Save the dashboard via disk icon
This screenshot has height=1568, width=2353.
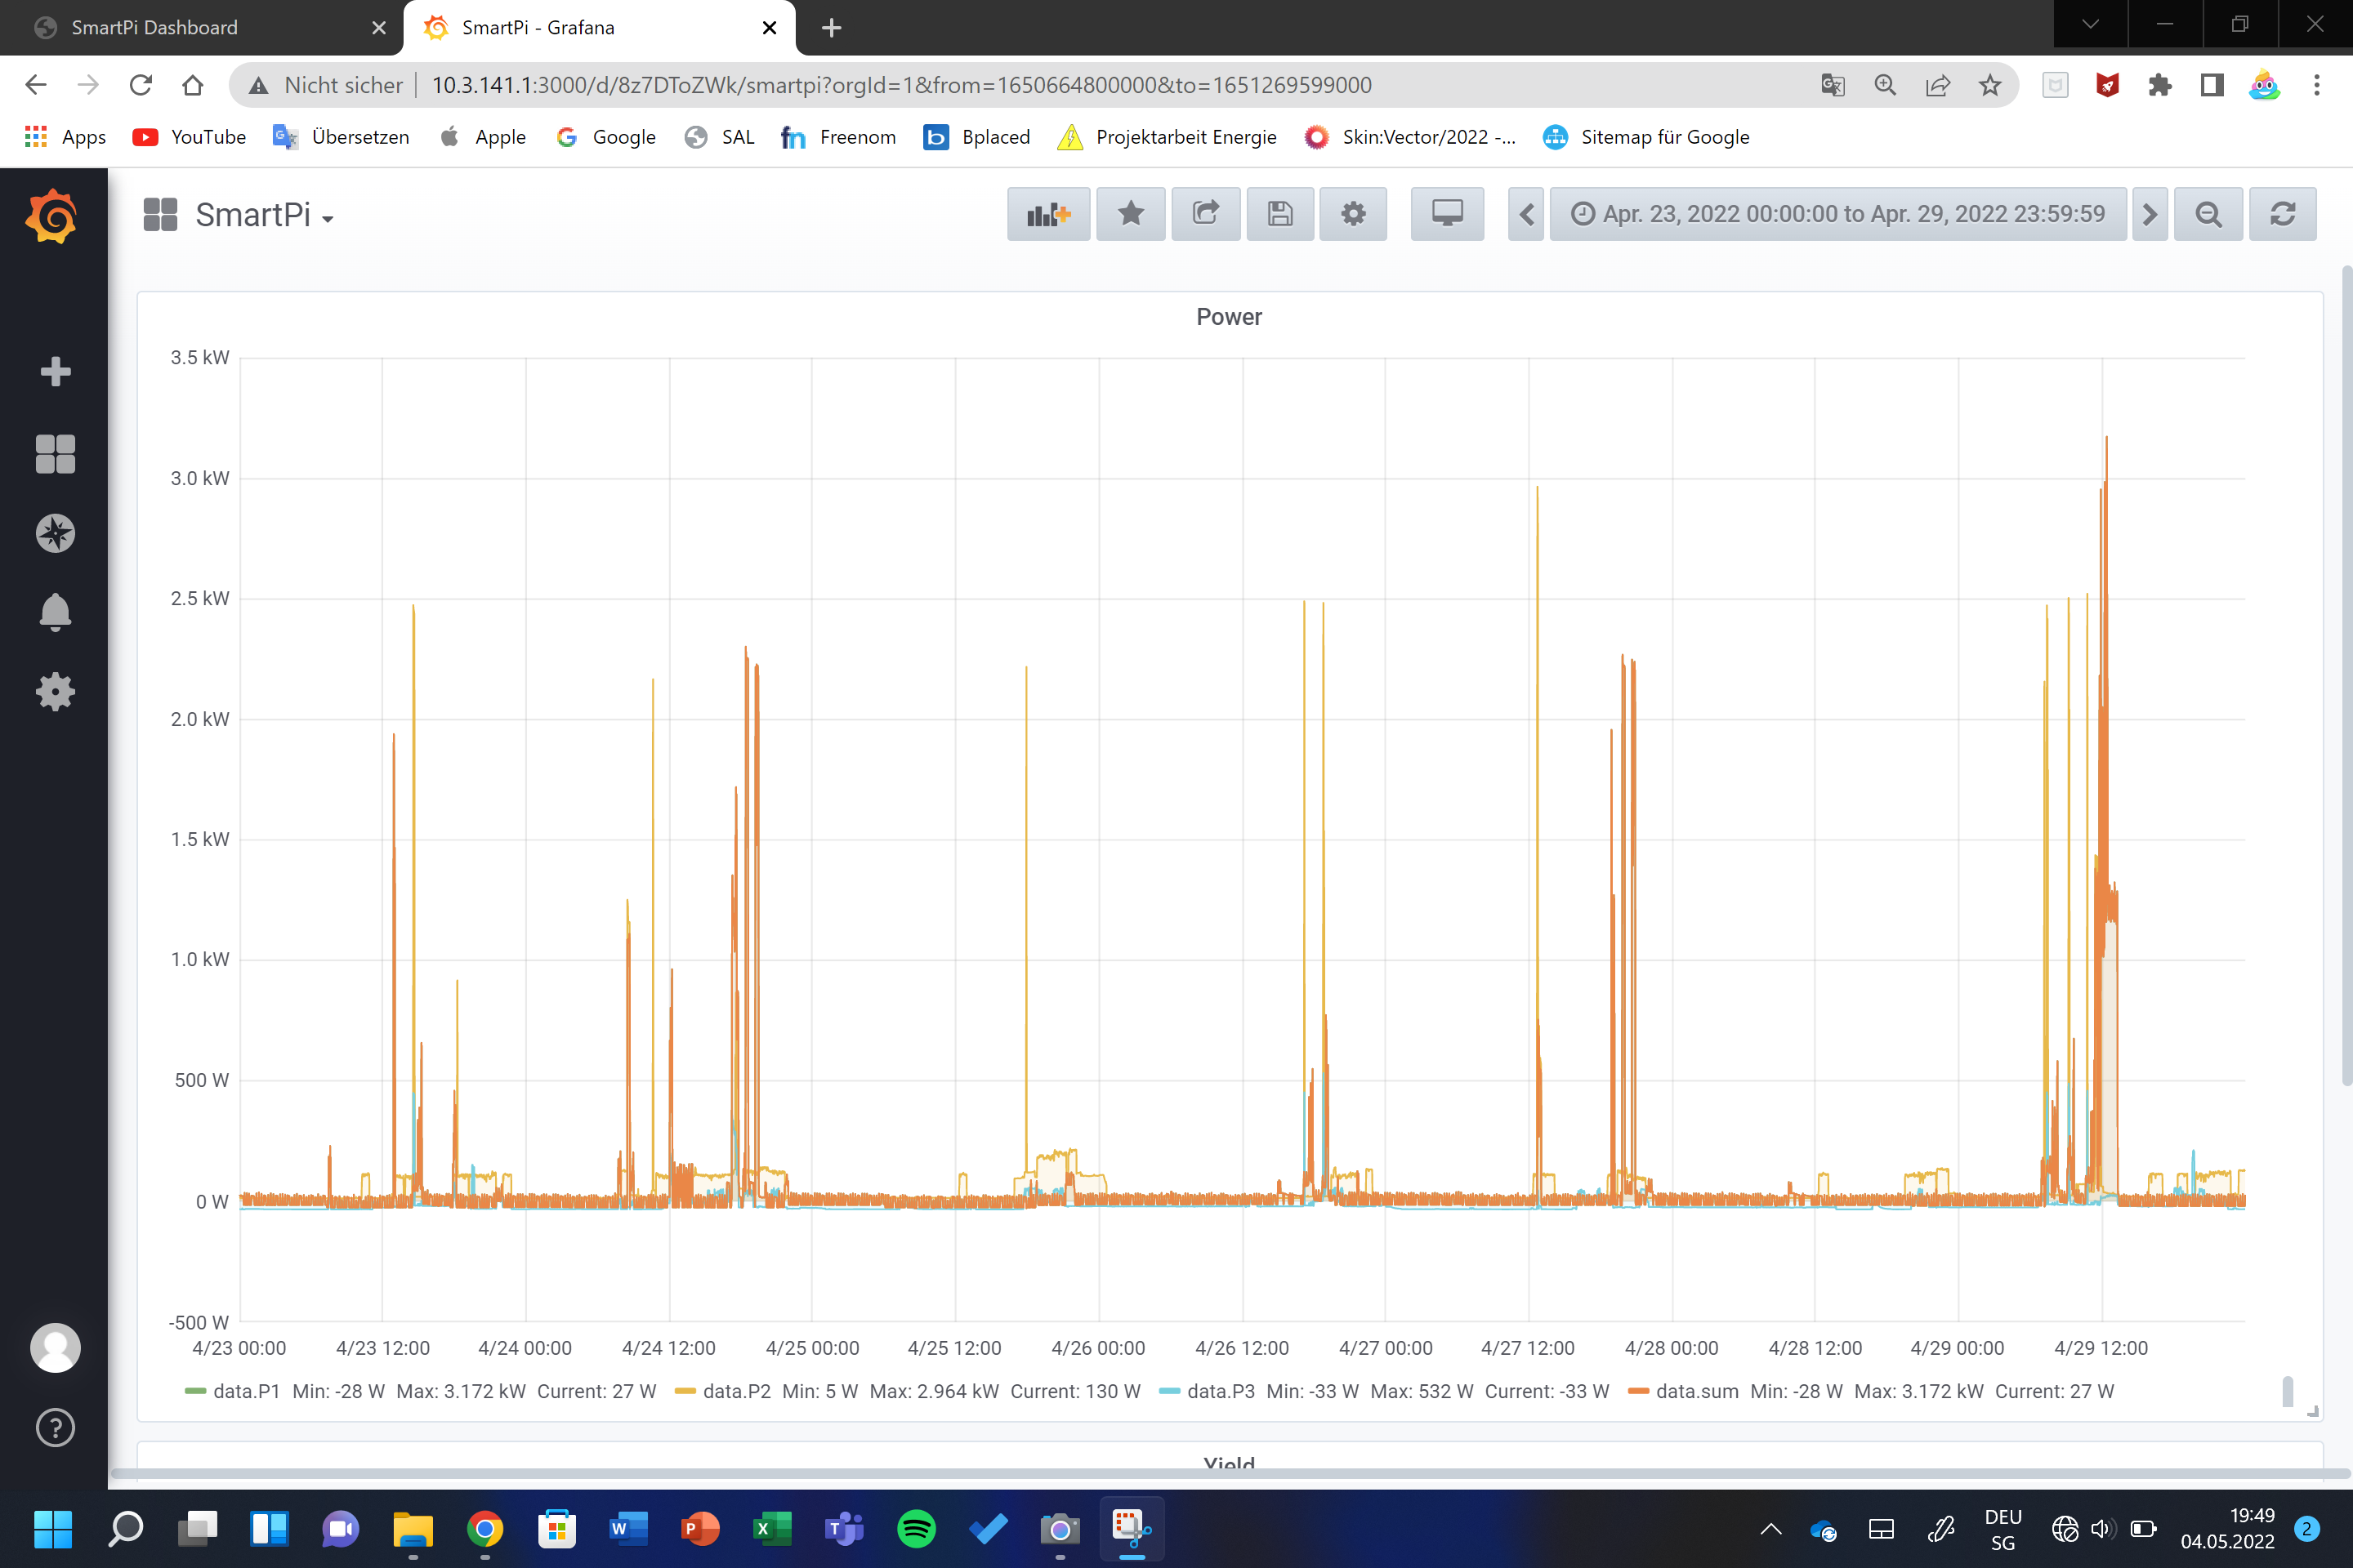tap(1279, 214)
